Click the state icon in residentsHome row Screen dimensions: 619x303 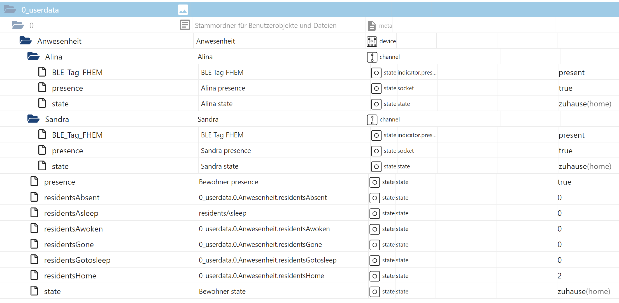374,276
